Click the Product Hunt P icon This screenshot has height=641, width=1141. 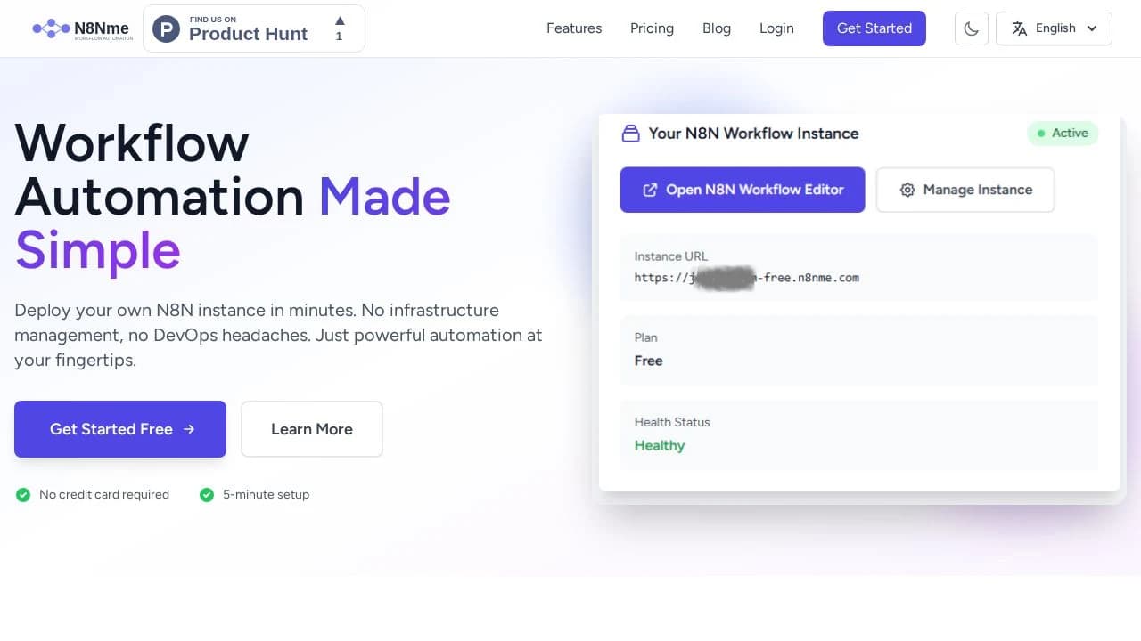[x=166, y=28]
